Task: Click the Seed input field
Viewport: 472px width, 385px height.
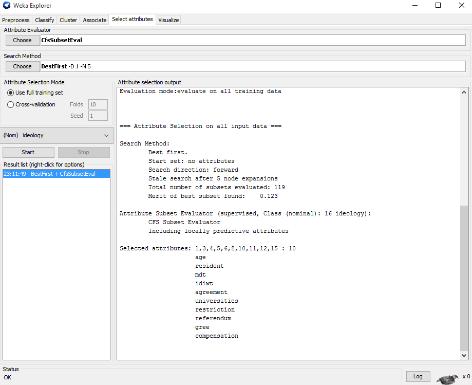Action: pos(98,116)
